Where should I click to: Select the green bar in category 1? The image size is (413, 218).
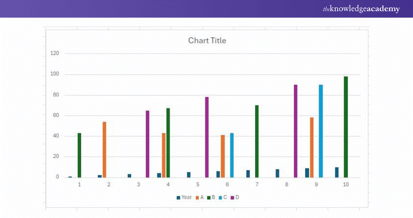79,155
